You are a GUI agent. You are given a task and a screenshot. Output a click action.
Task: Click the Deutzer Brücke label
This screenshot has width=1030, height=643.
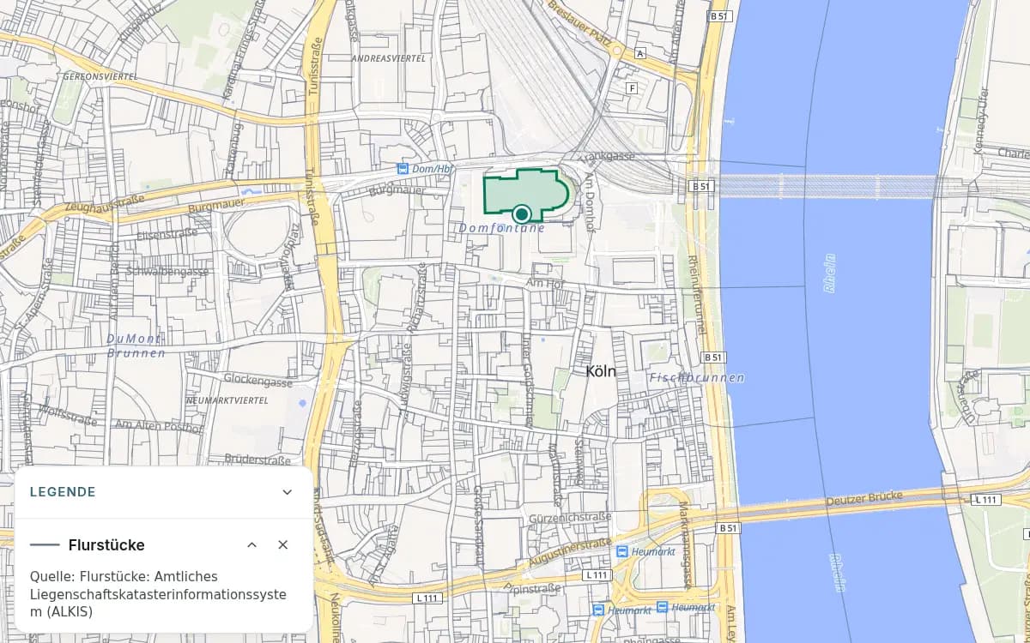(863, 498)
